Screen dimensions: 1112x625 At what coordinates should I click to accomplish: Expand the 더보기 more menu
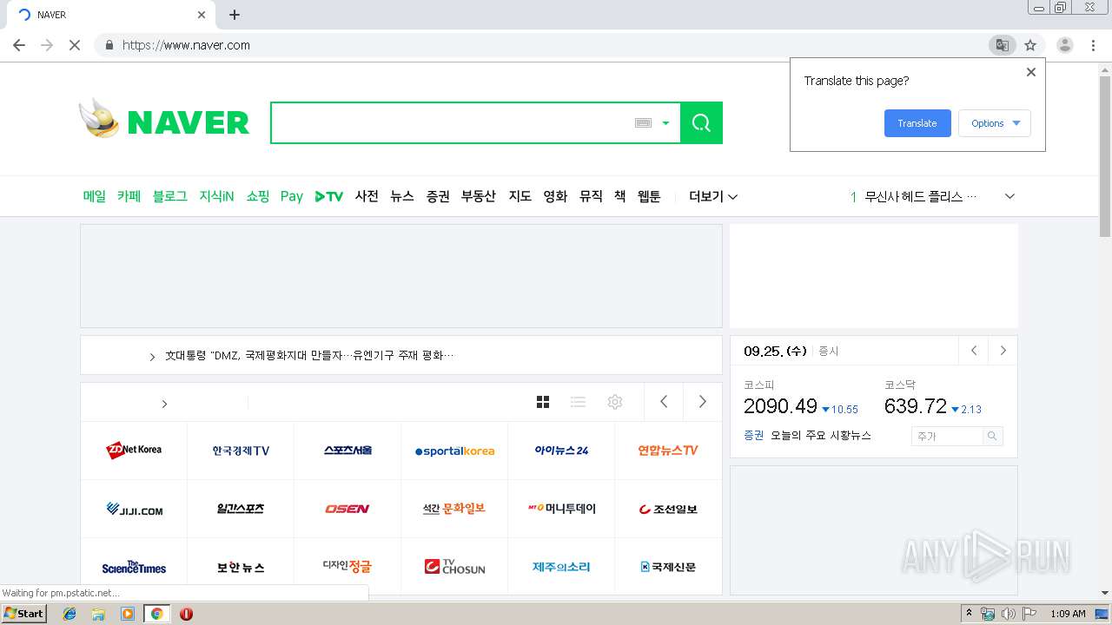click(713, 196)
